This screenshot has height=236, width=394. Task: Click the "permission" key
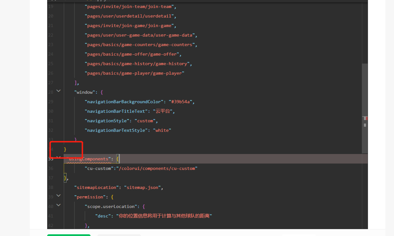(x=90, y=197)
